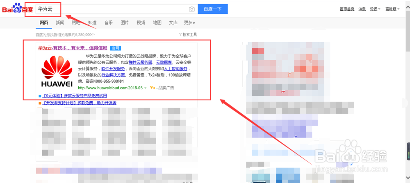410x183 pixels.
Task: Open 行业解决方案 link
Action: click(113, 75)
